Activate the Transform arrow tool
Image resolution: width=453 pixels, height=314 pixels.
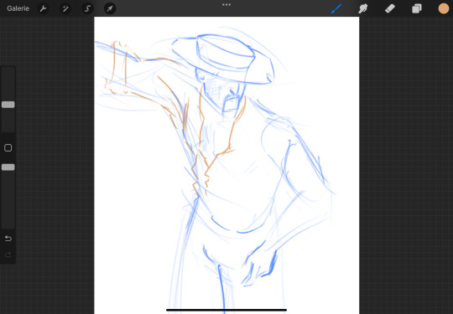coord(110,8)
